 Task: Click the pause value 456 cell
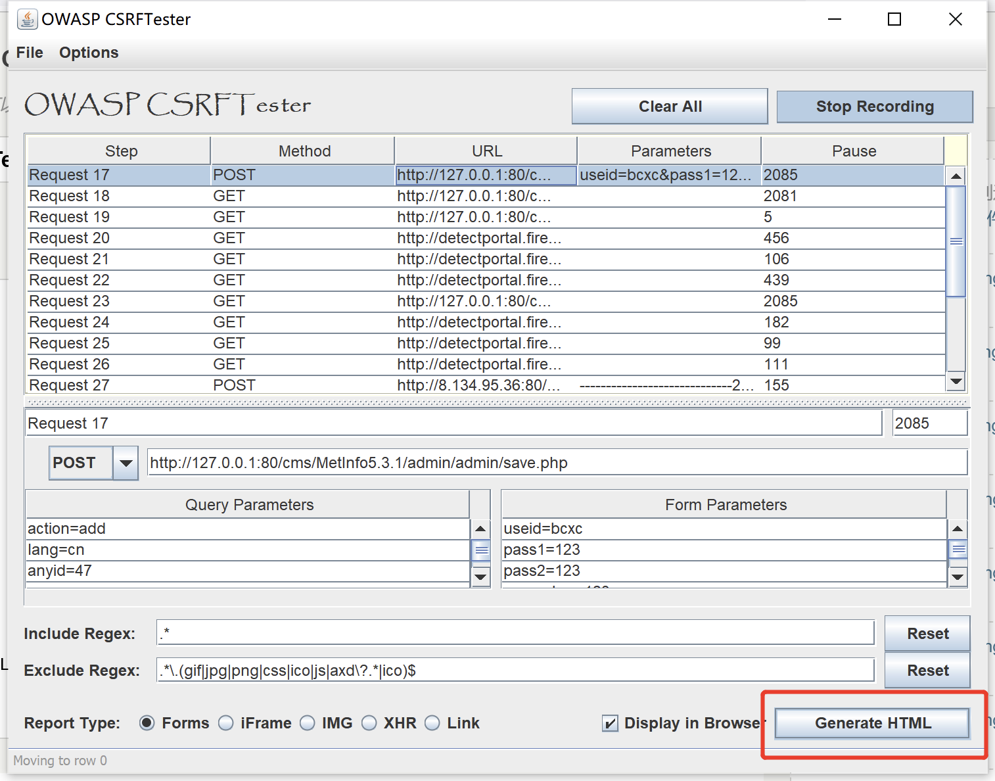pyautogui.click(x=853, y=238)
